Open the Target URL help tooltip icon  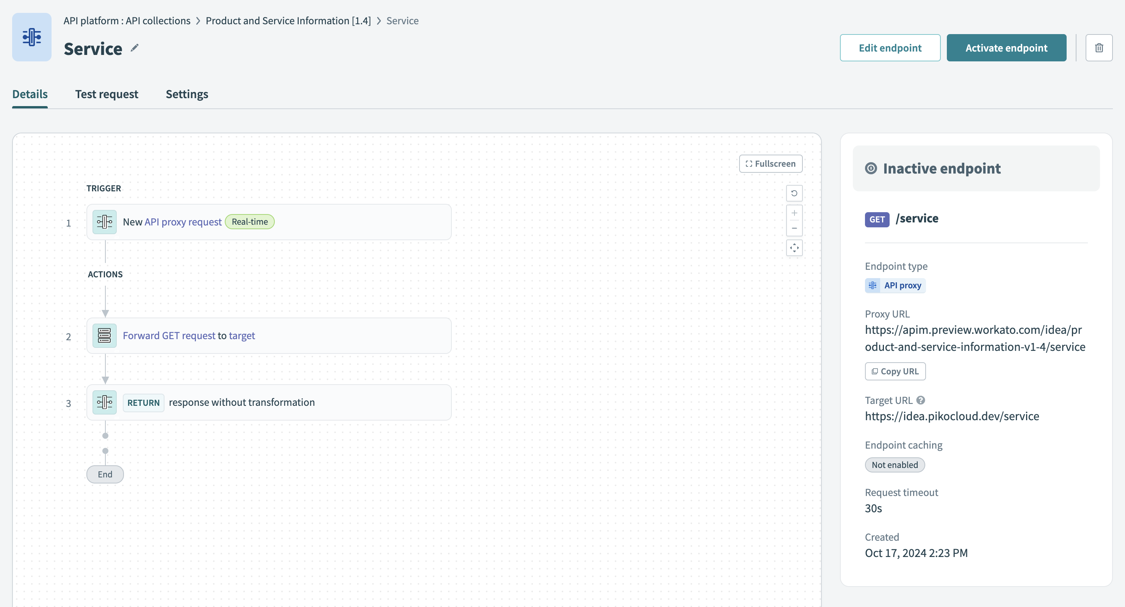[921, 400]
